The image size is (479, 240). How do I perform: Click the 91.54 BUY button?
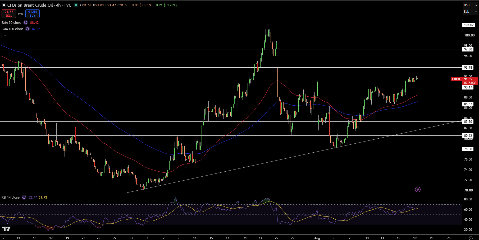click(x=33, y=14)
